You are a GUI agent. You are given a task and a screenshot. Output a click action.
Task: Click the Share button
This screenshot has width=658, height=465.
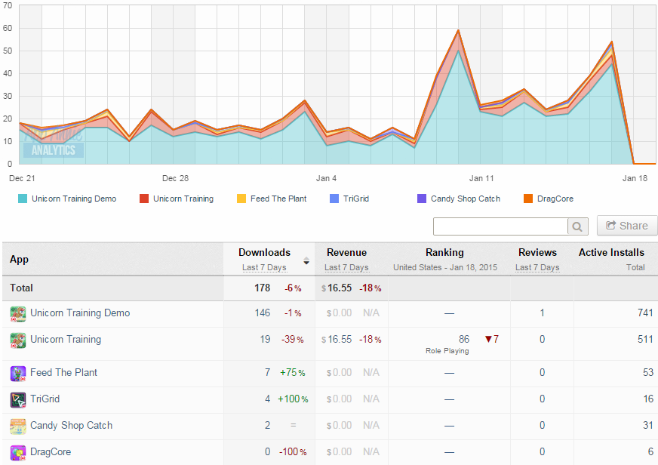[627, 226]
